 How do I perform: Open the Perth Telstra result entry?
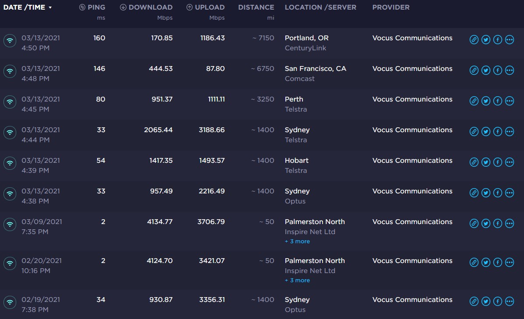294,99
